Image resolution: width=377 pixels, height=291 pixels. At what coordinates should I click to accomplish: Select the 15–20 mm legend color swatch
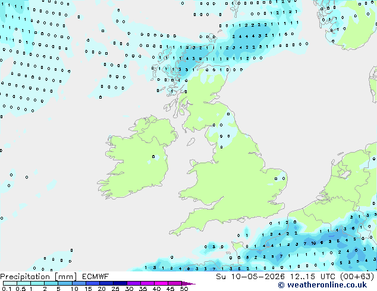pyautogui.click(x=92, y=283)
